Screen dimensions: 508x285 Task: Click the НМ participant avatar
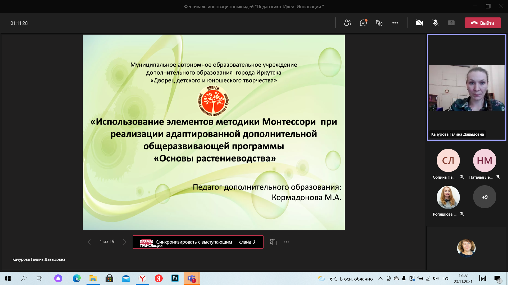[x=484, y=160]
